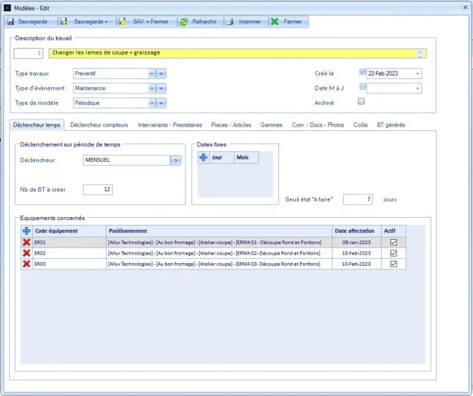The width and height of the screenshot is (473, 396).
Task: Click the 09-Jan-2023 date cell
Action: pyautogui.click(x=357, y=242)
